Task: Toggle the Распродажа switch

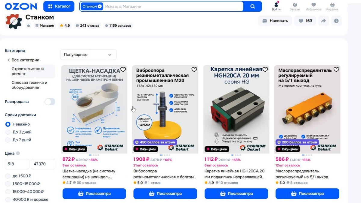Action: click(x=50, y=102)
